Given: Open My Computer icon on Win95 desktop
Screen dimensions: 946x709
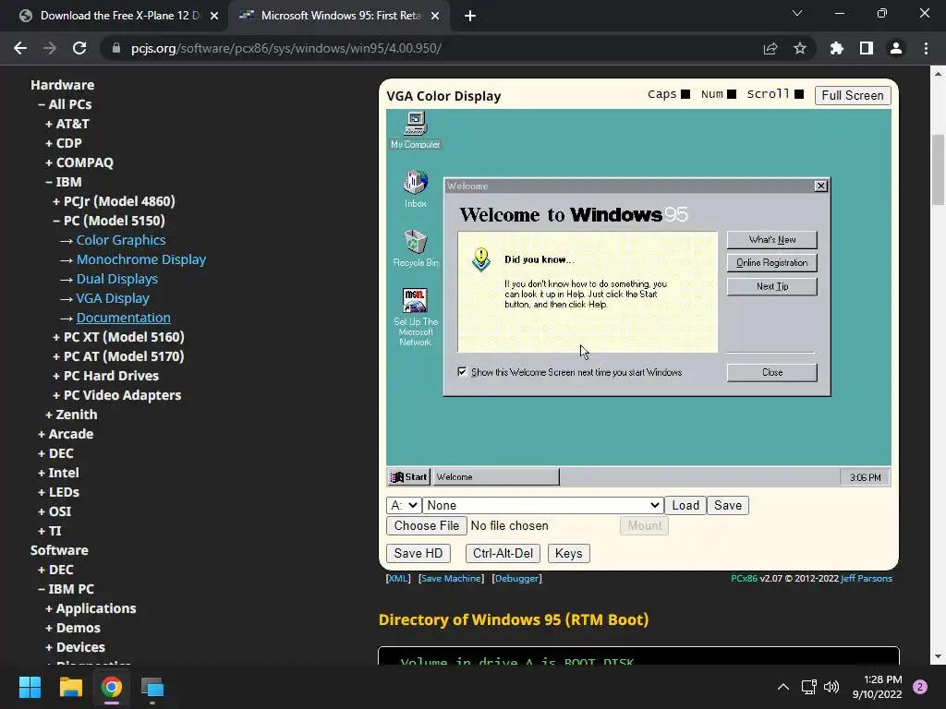Looking at the screenshot, I should pyautogui.click(x=415, y=129).
